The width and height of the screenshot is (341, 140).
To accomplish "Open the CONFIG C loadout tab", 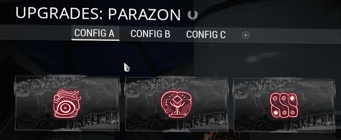I will (206, 34).
